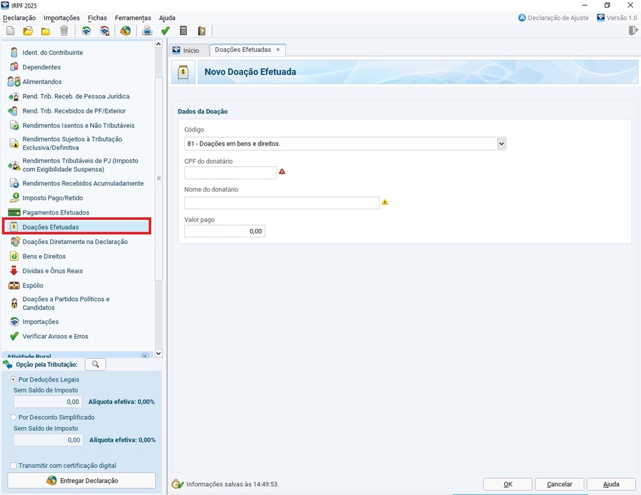
Task: Open Bens e Direitos in sidebar
Action: [x=44, y=256]
